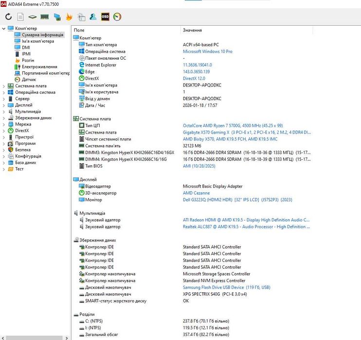Click the sidebar scroll-left arrow
The width and height of the screenshot is (361, 340).
(x=3, y=338)
